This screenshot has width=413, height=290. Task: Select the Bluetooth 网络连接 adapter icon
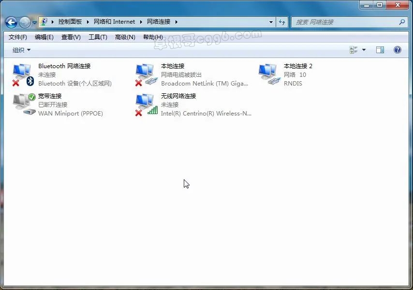coord(23,75)
